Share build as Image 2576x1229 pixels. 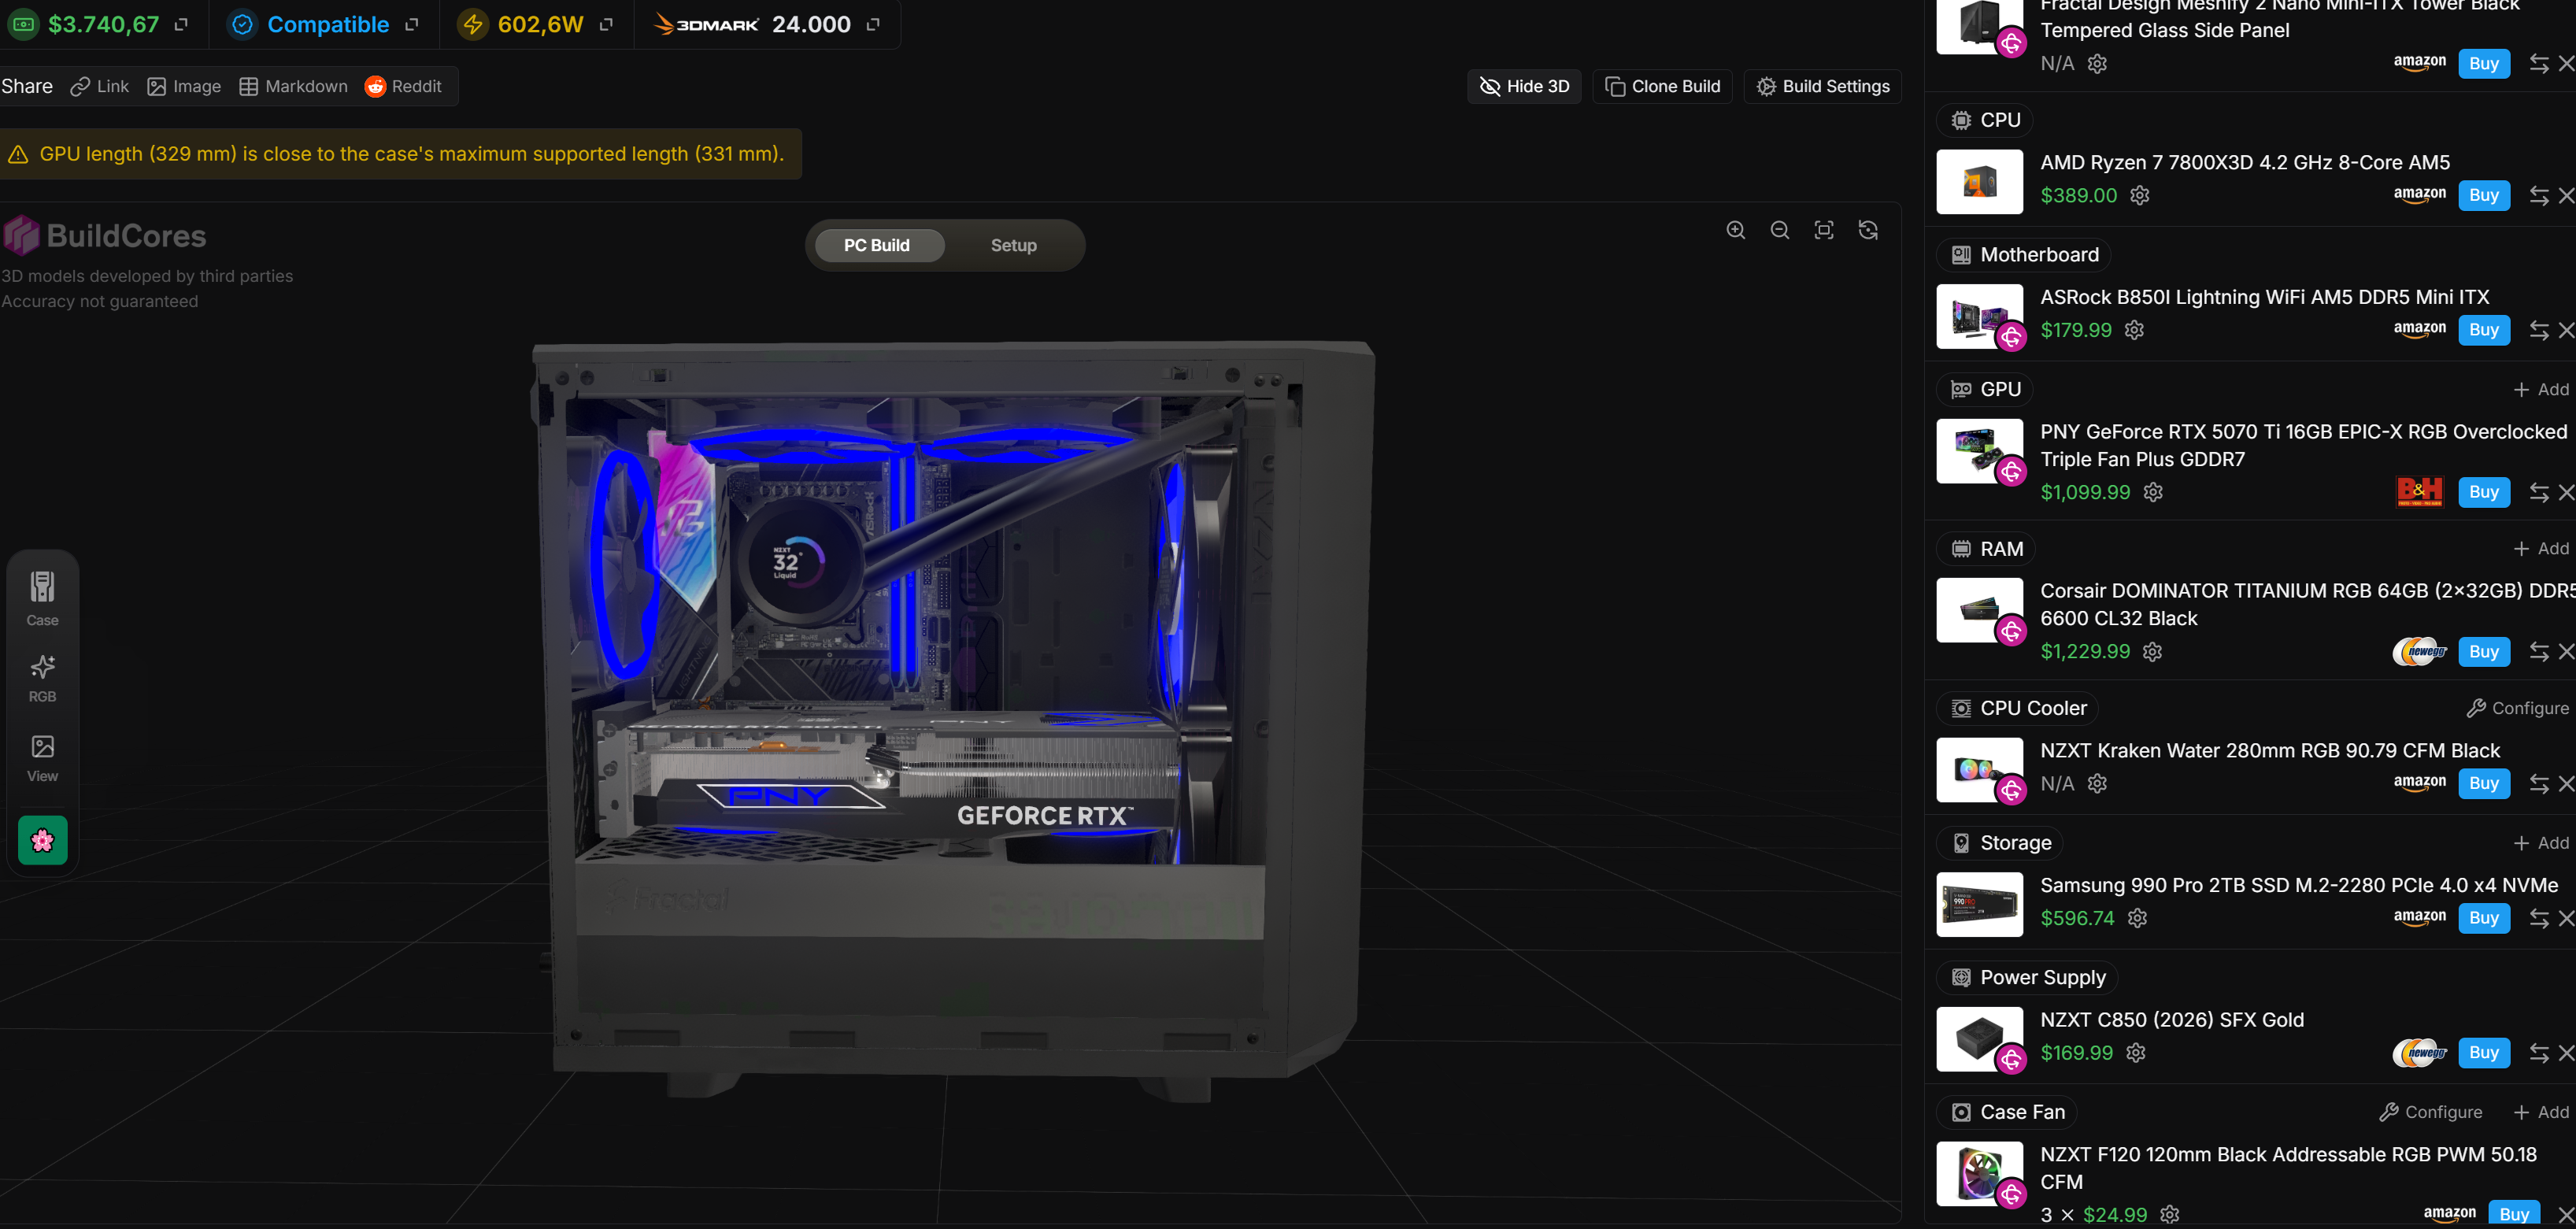(x=184, y=86)
